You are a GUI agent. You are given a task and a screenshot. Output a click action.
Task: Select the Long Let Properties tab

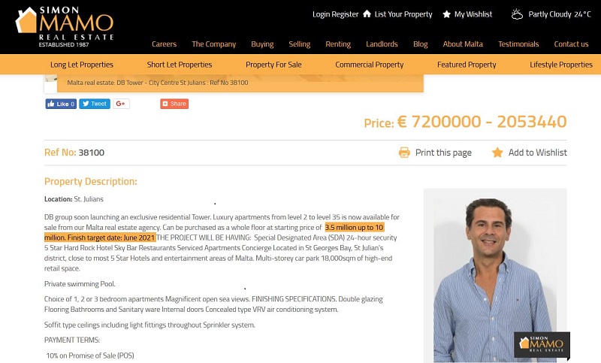(x=82, y=65)
